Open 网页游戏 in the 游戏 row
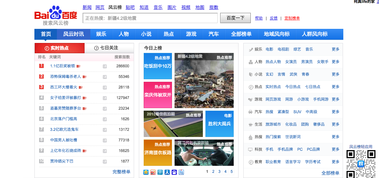 point(273,99)
